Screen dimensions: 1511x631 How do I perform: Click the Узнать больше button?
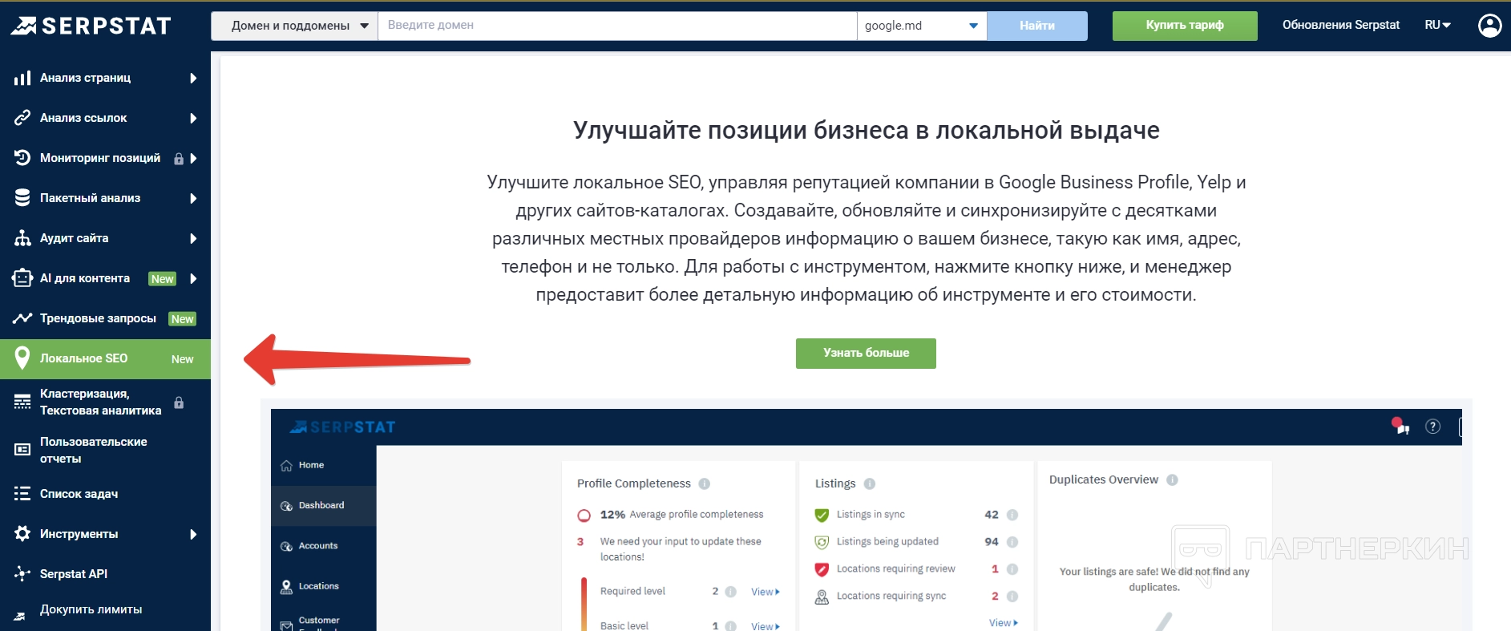pos(866,353)
